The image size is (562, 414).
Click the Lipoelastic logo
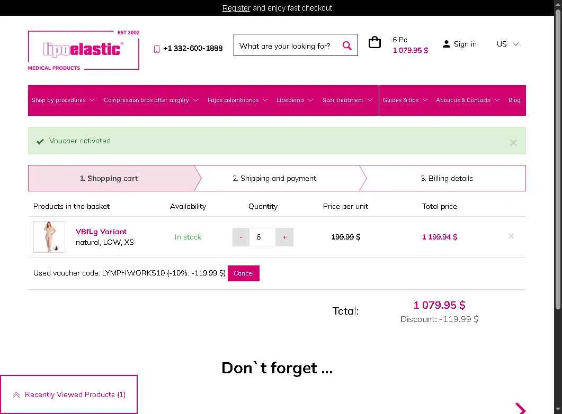[84, 50]
